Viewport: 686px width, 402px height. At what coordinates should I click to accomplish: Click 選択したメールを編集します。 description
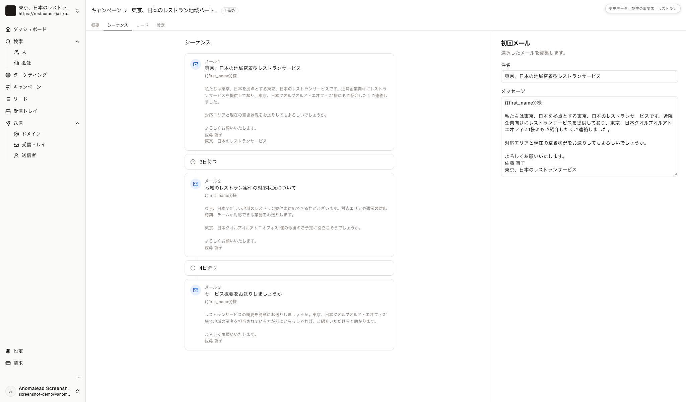534,53
